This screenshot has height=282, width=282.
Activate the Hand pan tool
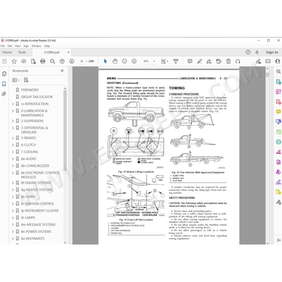pos(115,61)
